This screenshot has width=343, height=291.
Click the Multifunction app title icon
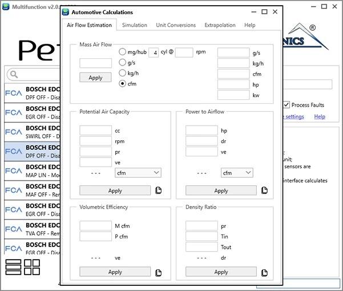tap(6, 7)
